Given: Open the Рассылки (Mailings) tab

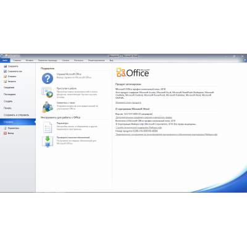Looking at the screenshot, I should coord(78,61).
